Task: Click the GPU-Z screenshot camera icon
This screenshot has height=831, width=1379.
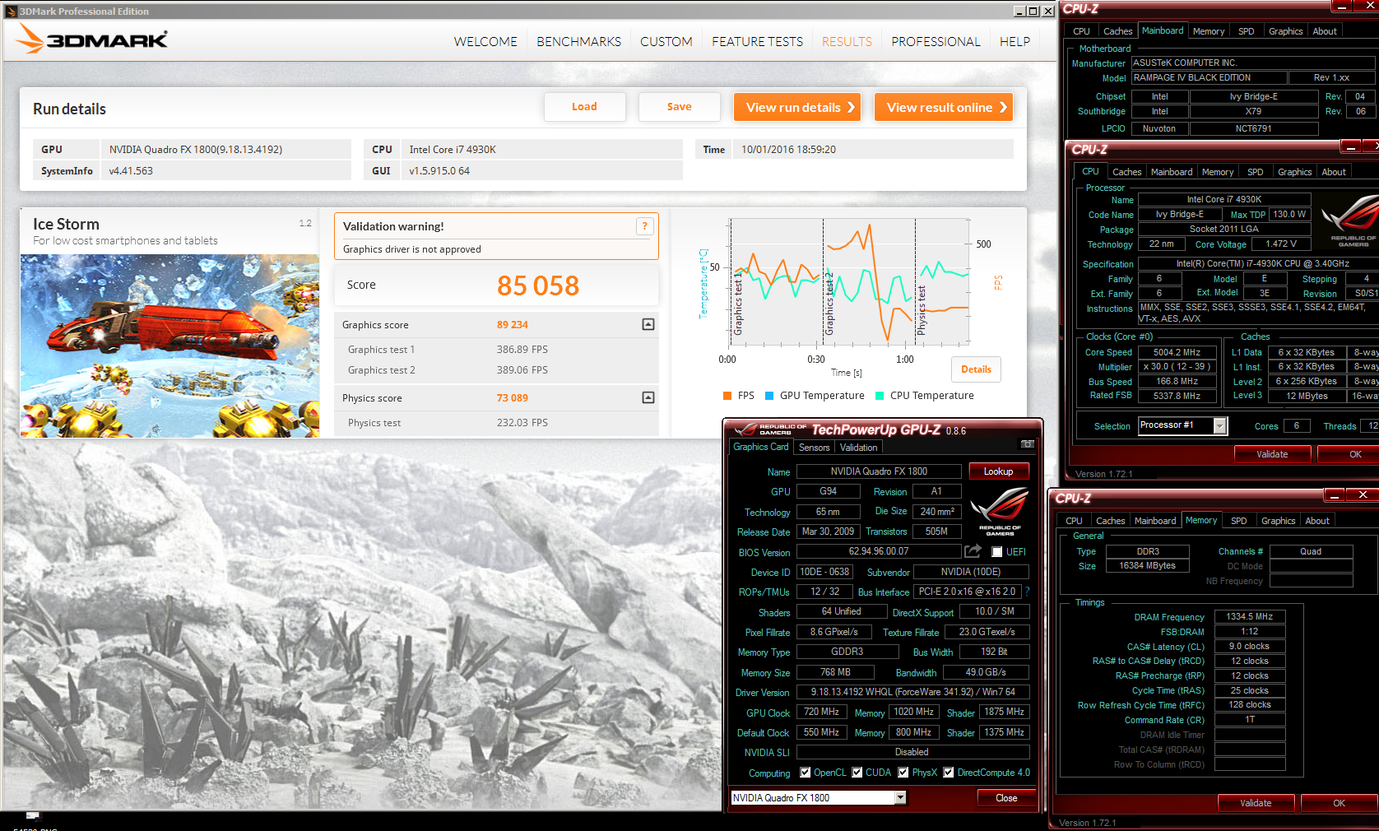Action: click(1027, 444)
